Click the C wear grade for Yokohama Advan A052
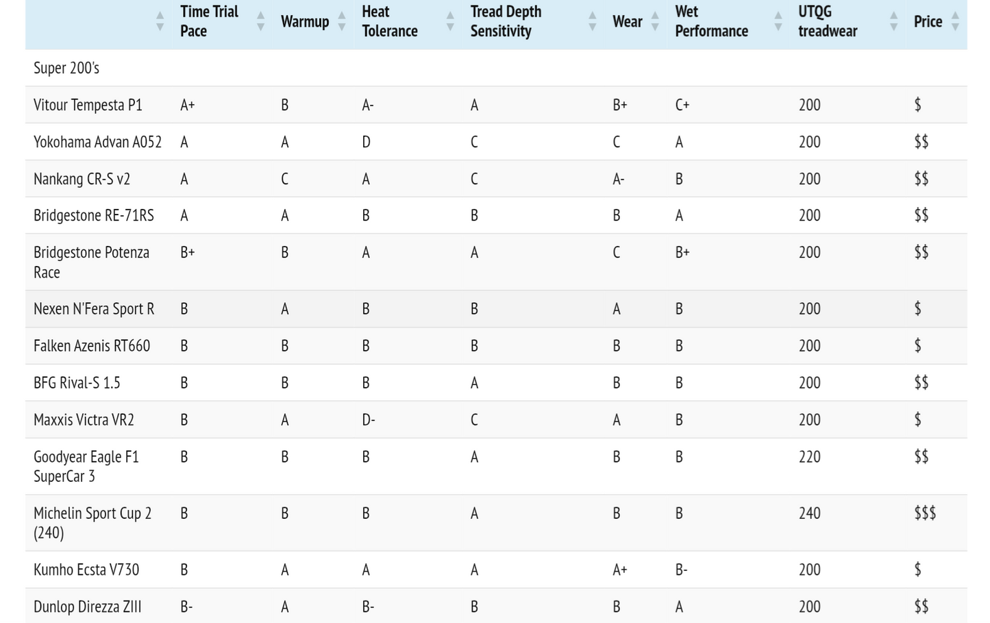Viewport: 990px width, 623px height. coord(617,142)
